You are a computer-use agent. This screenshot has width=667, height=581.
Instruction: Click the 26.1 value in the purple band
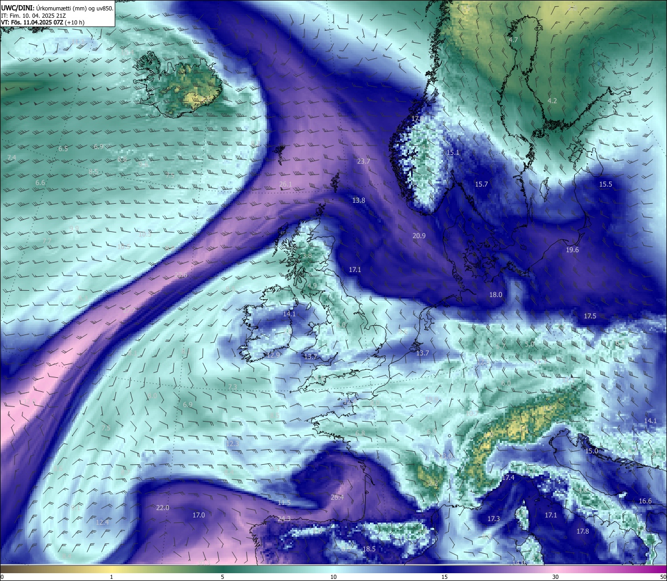(x=286, y=184)
